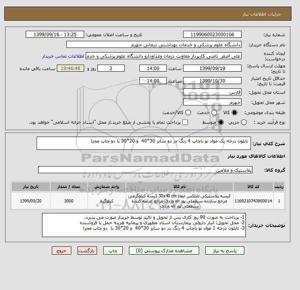Click مشاهده مدارک پیوستی (0) button

point(164,251)
